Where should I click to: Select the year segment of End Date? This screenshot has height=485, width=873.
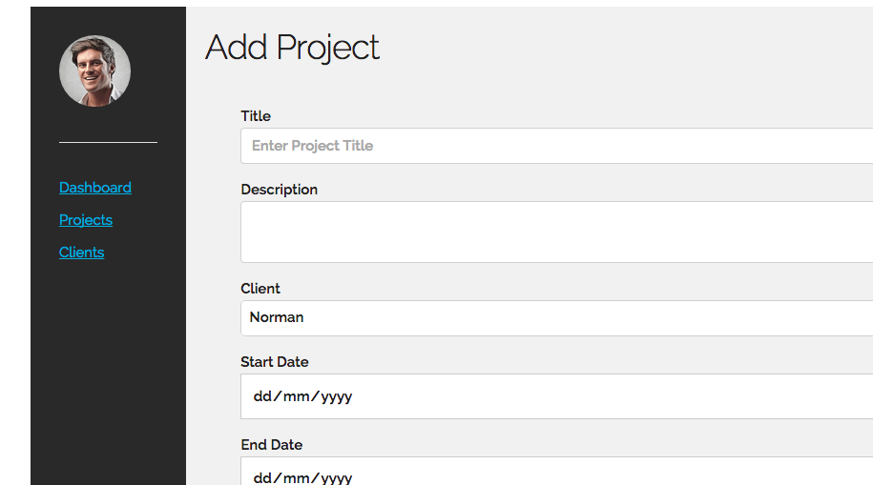click(336, 477)
